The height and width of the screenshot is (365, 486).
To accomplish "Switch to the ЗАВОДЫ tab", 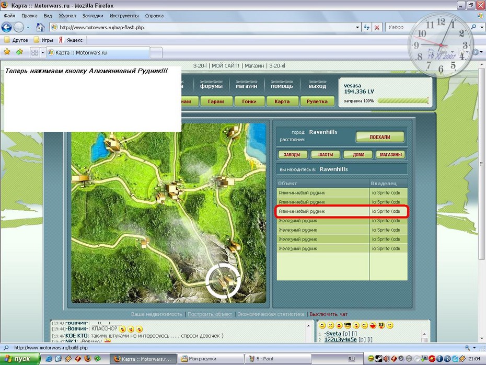I will 292,154.
